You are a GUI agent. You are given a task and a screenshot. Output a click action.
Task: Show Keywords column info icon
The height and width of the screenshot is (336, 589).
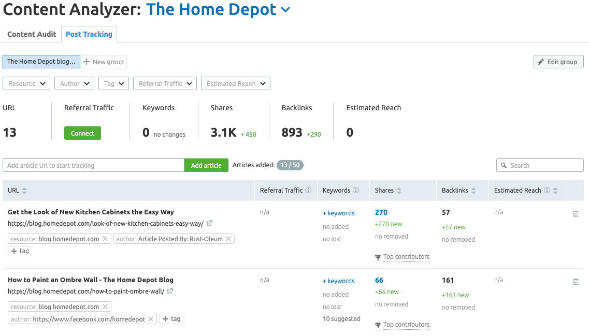pos(356,190)
